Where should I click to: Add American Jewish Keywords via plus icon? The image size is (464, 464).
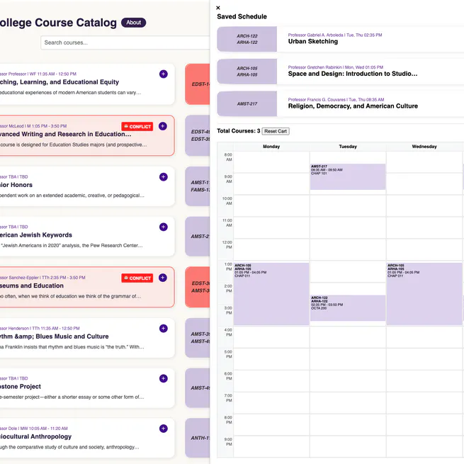point(163,227)
